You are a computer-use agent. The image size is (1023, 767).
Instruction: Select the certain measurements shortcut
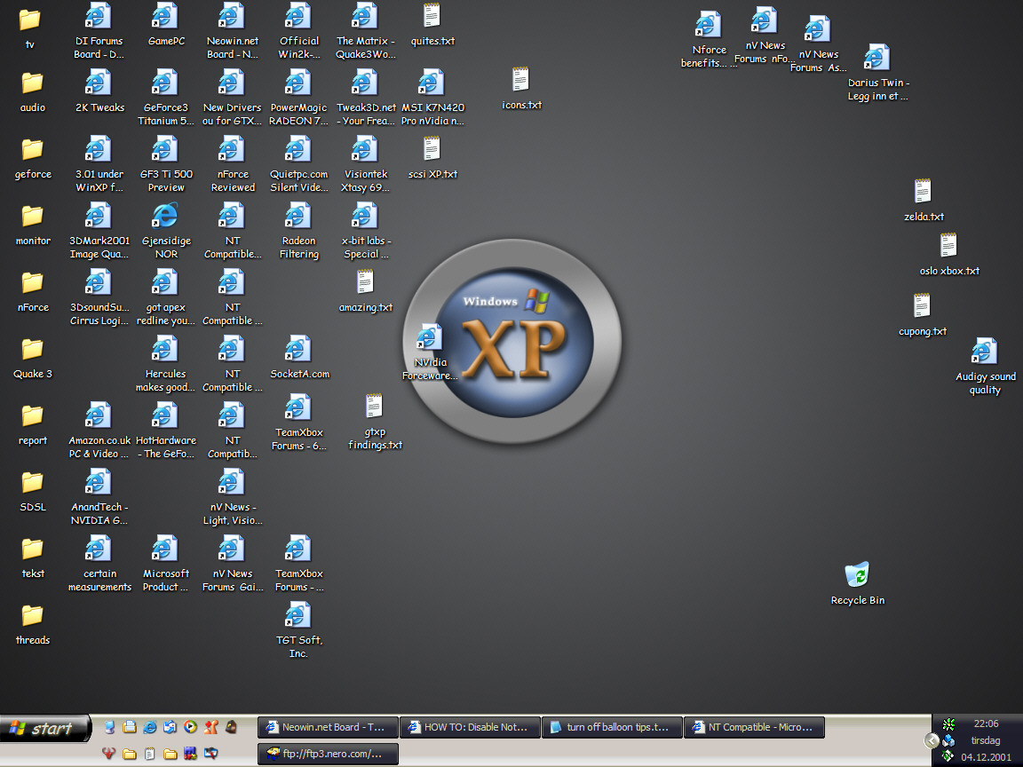click(99, 564)
